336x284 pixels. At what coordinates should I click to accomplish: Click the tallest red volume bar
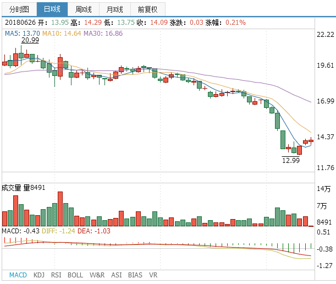pos(60,209)
